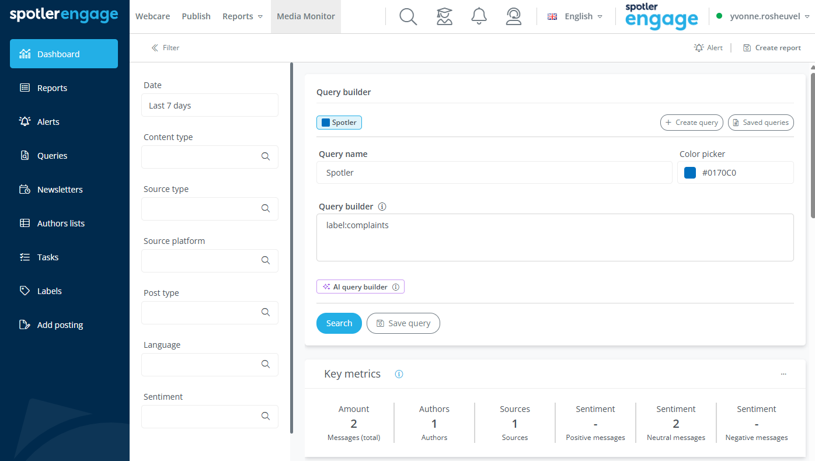Click the blue color swatch in Color picker
815x461 pixels.
click(x=690, y=173)
